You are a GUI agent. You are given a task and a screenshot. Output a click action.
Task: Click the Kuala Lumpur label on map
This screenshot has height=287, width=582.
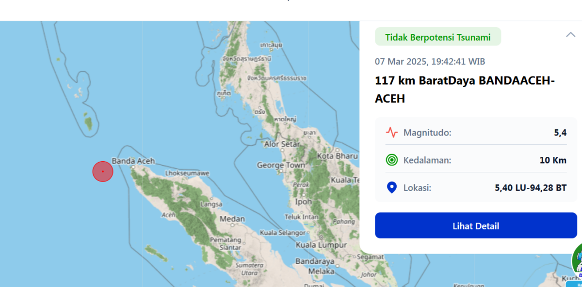pos(323,245)
